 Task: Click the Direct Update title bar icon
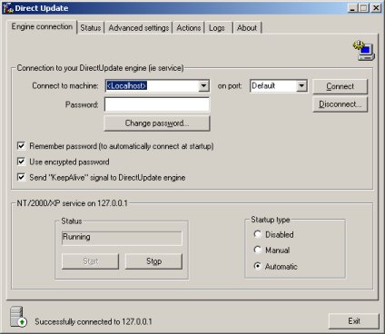(x=7, y=8)
